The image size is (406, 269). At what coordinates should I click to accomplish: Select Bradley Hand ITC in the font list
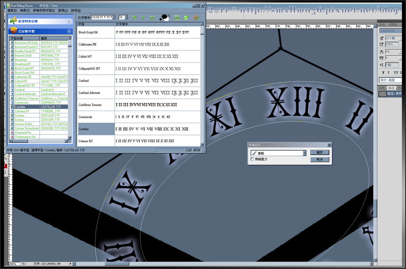coord(39,51)
